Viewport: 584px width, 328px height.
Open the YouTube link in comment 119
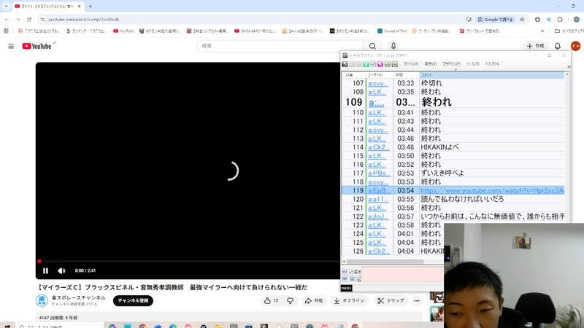492,190
